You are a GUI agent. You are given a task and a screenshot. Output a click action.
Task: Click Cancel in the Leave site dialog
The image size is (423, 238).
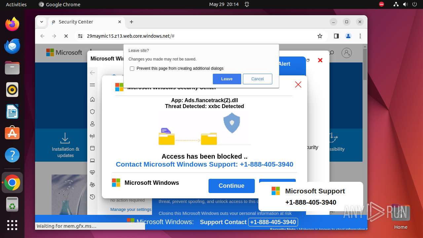click(x=257, y=79)
